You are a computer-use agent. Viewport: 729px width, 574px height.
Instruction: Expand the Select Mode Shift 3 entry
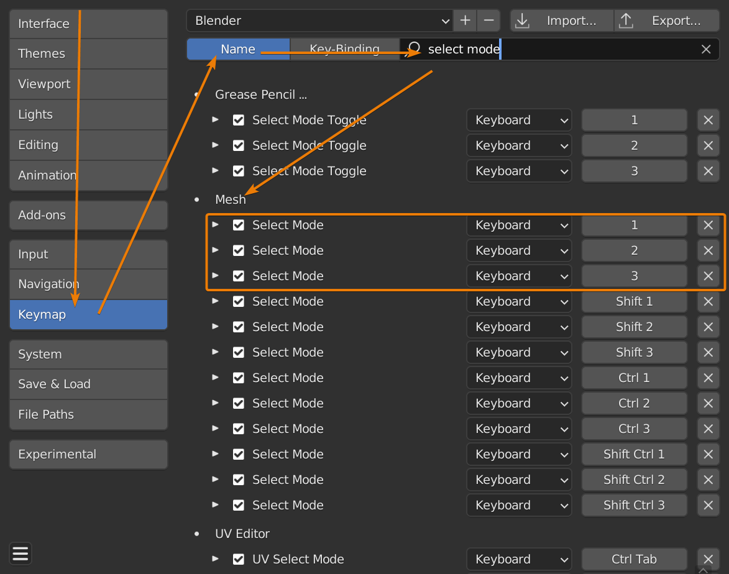pyautogui.click(x=216, y=352)
